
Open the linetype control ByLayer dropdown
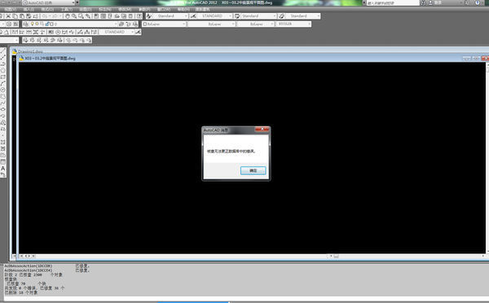click(211, 24)
